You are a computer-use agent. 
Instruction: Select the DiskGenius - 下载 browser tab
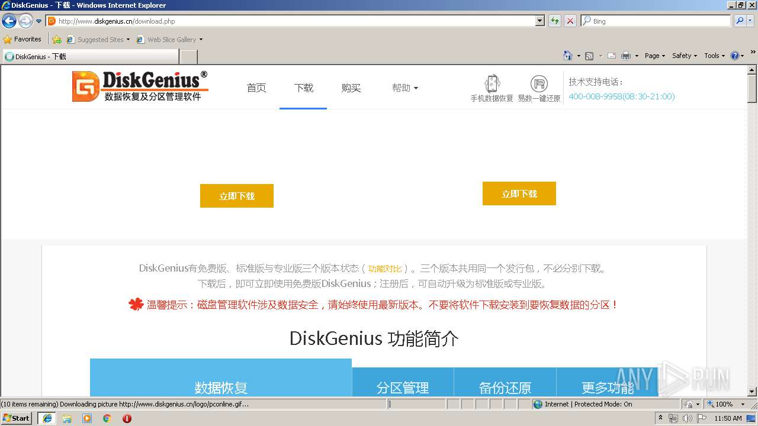point(90,57)
